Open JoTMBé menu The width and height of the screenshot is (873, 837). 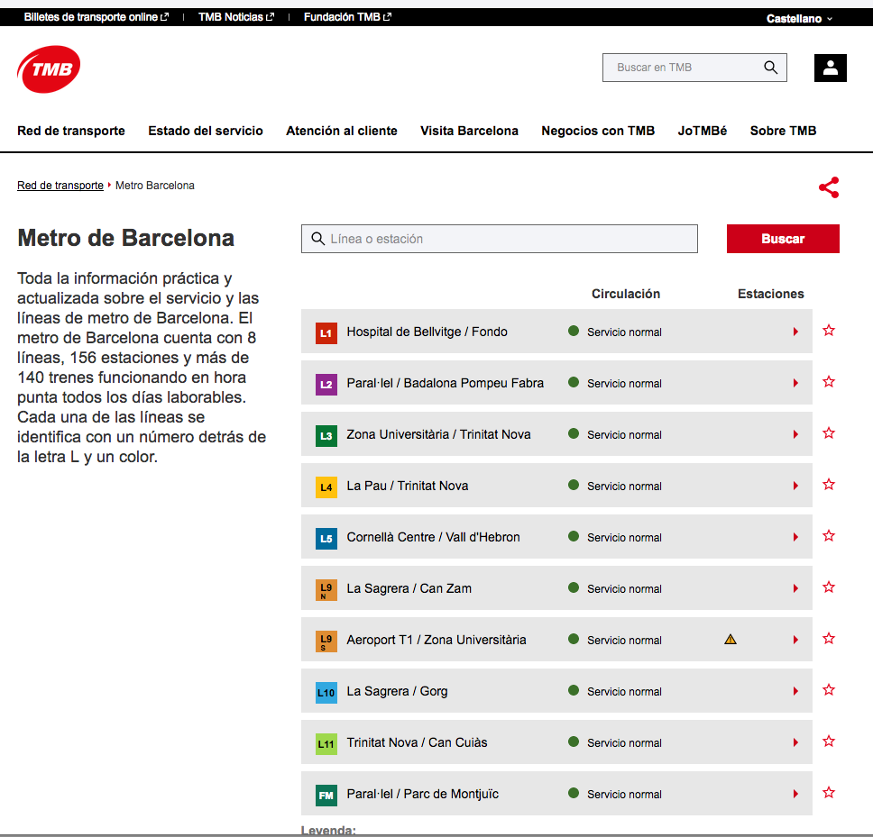[702, 131]
